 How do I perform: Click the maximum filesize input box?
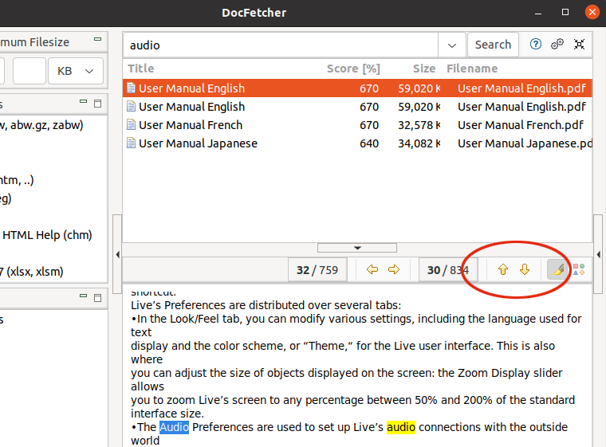click(30, 71)
